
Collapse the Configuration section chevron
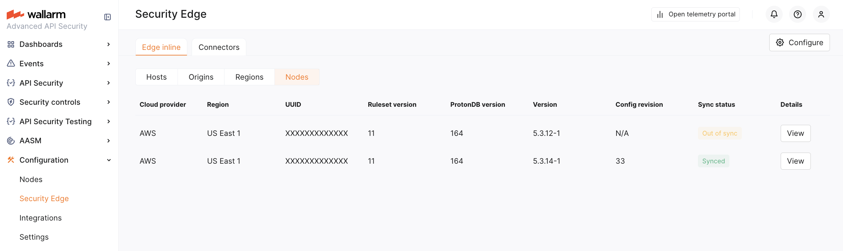click(109, 160)
